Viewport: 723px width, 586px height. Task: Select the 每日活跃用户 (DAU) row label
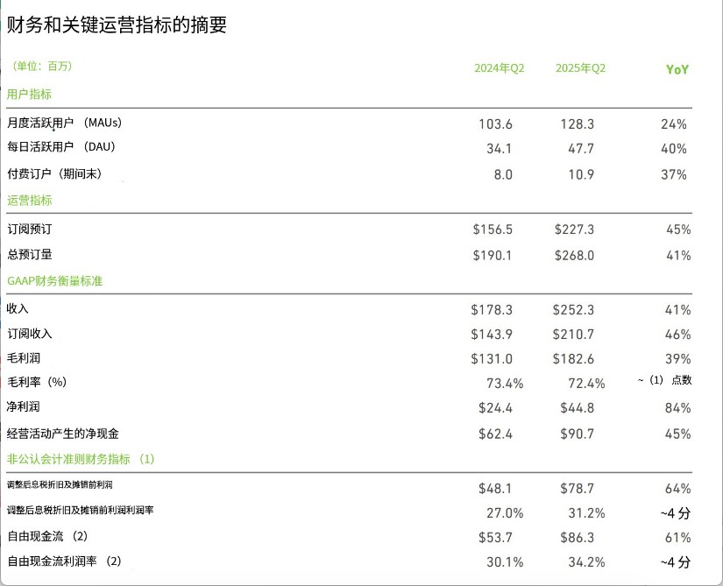[61, 146]
